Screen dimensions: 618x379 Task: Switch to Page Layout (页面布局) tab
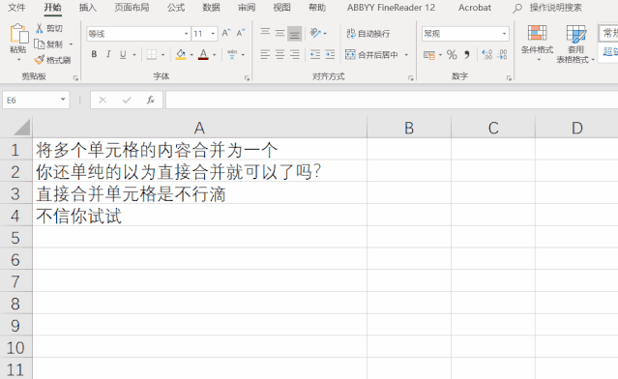(132, 8)
